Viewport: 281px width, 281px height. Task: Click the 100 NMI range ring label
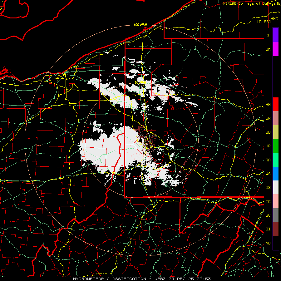coord(140,25)
